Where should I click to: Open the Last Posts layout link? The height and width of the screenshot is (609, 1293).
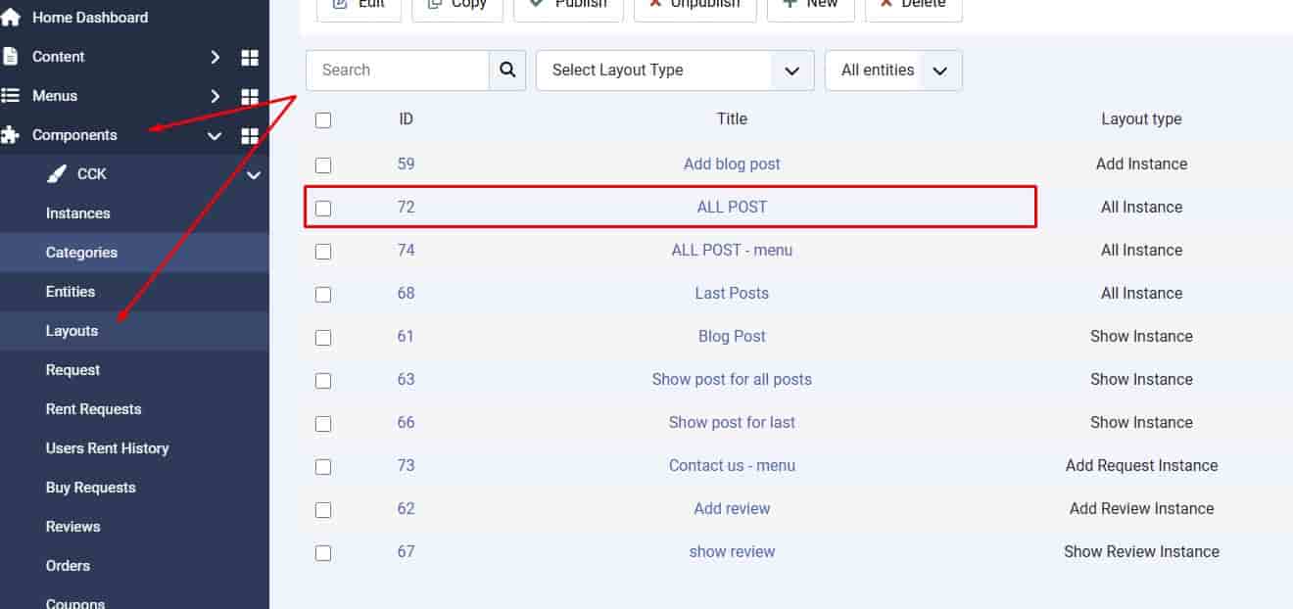(732, 294)
